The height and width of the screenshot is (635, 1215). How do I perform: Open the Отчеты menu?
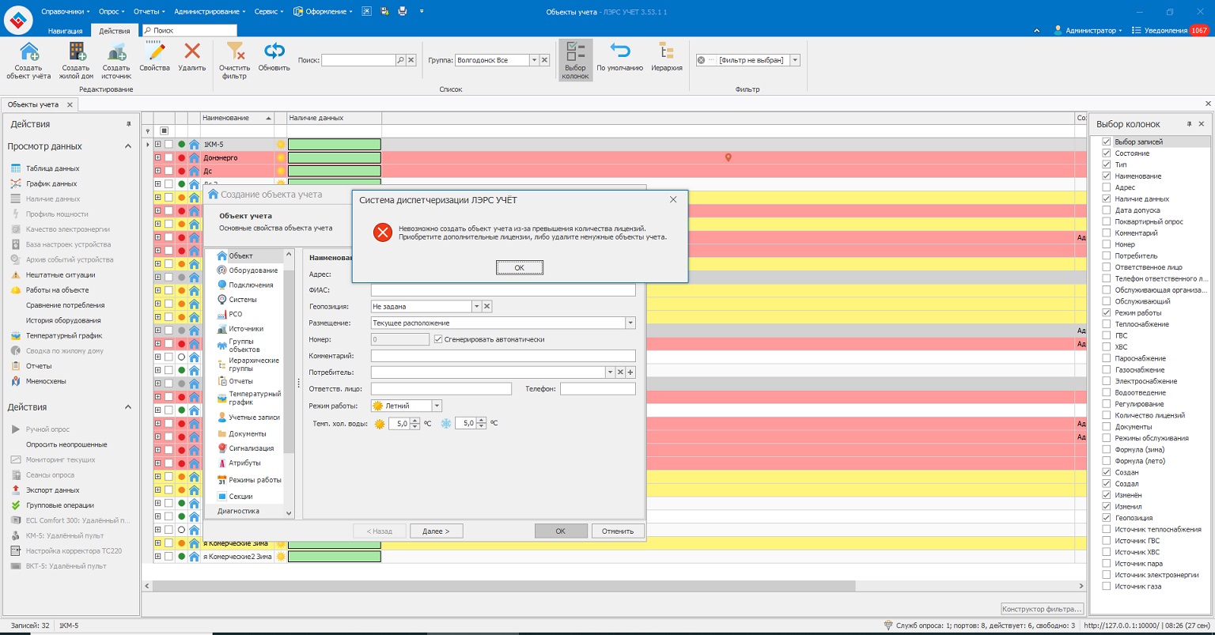[x=150, y=12]
